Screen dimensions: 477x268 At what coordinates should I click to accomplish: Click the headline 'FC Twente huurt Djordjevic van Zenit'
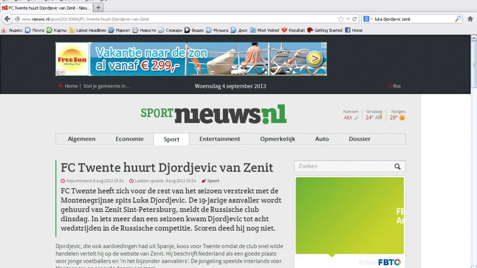pos(167,167)
